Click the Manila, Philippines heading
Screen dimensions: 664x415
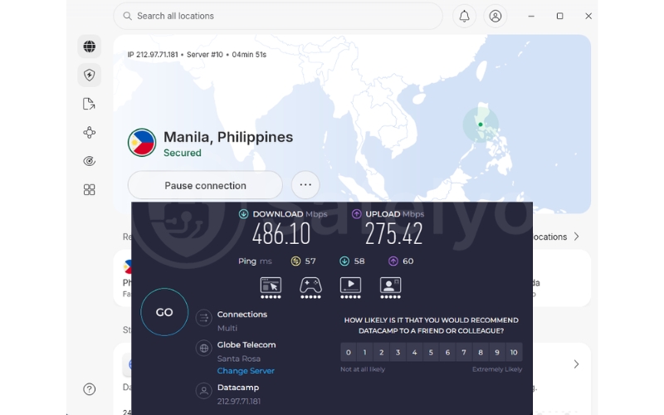[228, 137]
